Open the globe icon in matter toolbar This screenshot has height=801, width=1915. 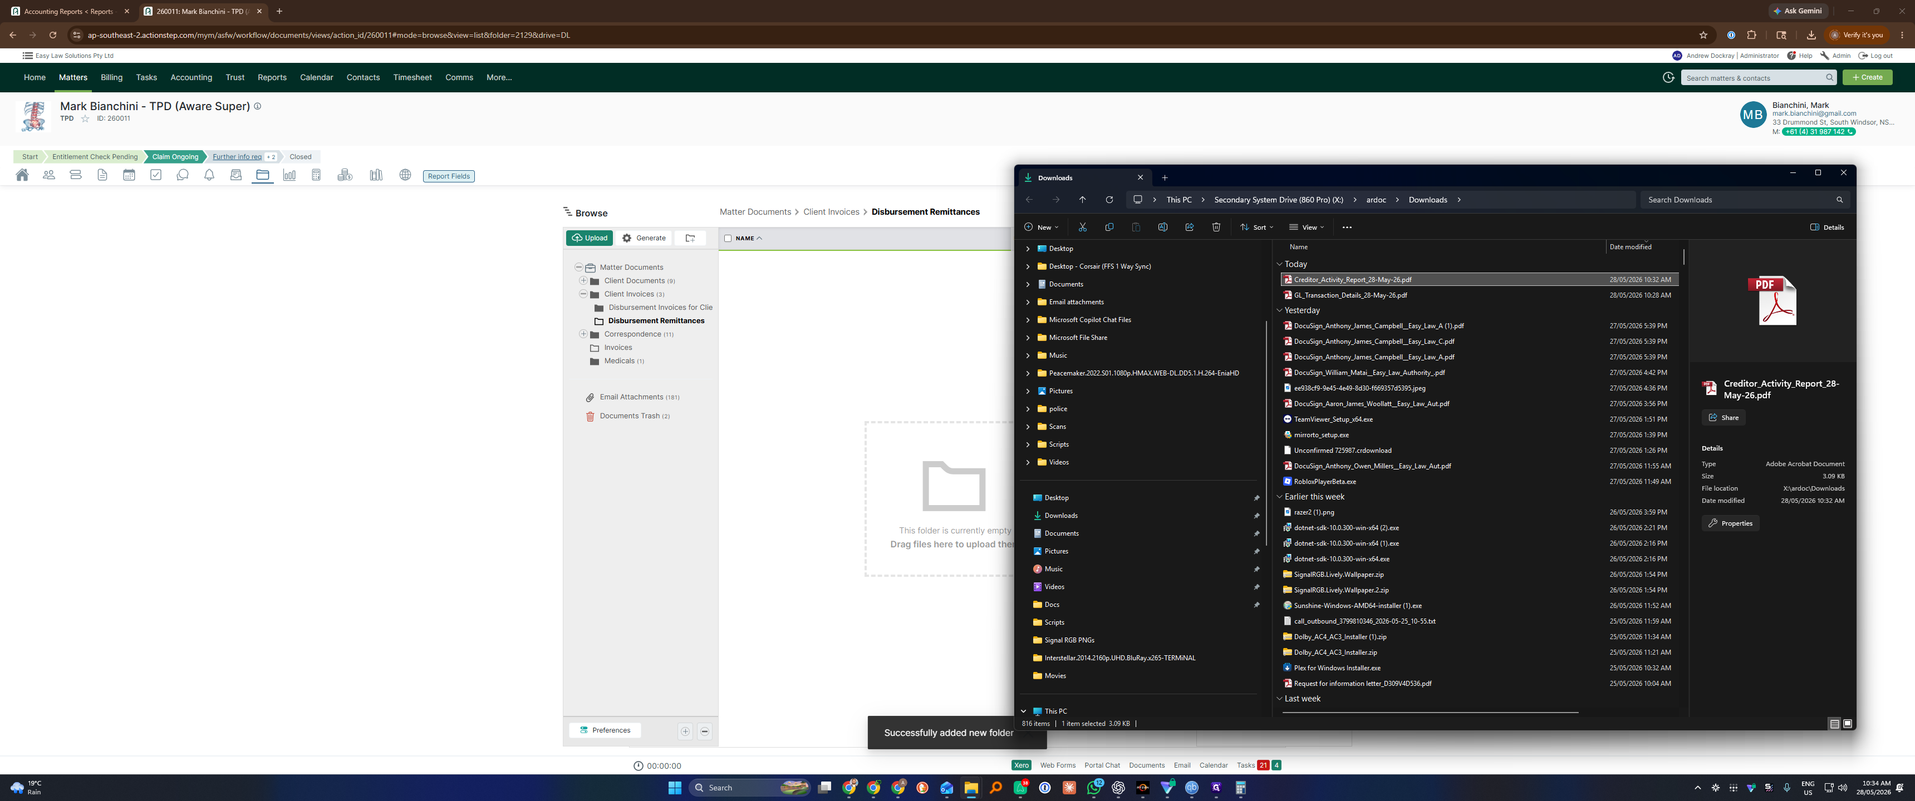pos(405,175)
